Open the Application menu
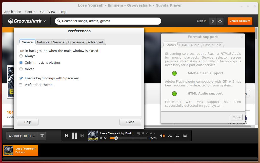260x163 pixels. tap(13, 12)
